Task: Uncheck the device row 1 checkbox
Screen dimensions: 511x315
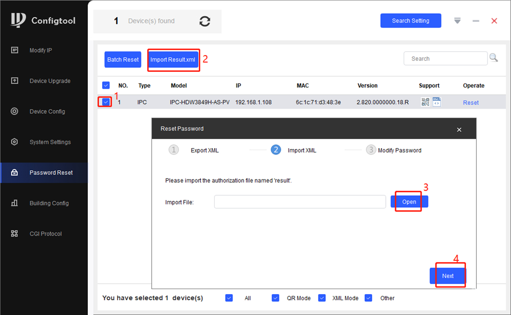Action: click(106, 102)
